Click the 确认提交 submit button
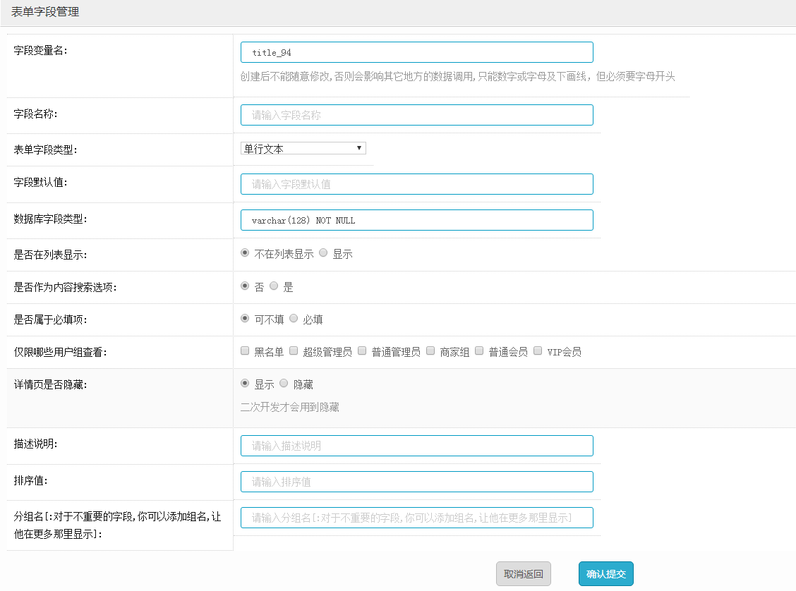 point(605,574)
